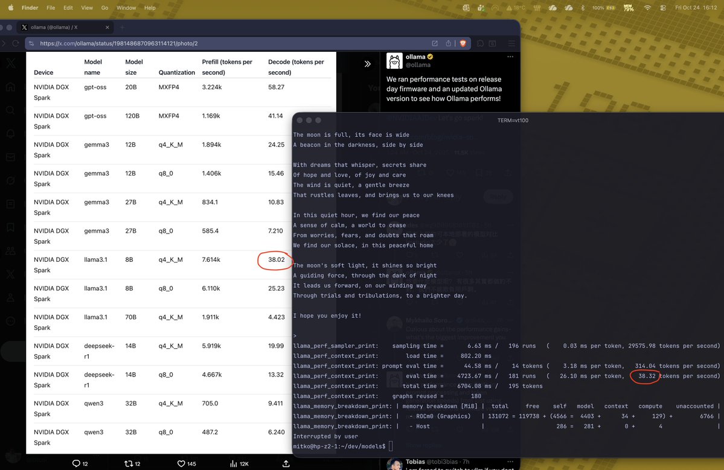724x470 pixels.
Task: Open more options on ollama post
Action: point(510,57)
